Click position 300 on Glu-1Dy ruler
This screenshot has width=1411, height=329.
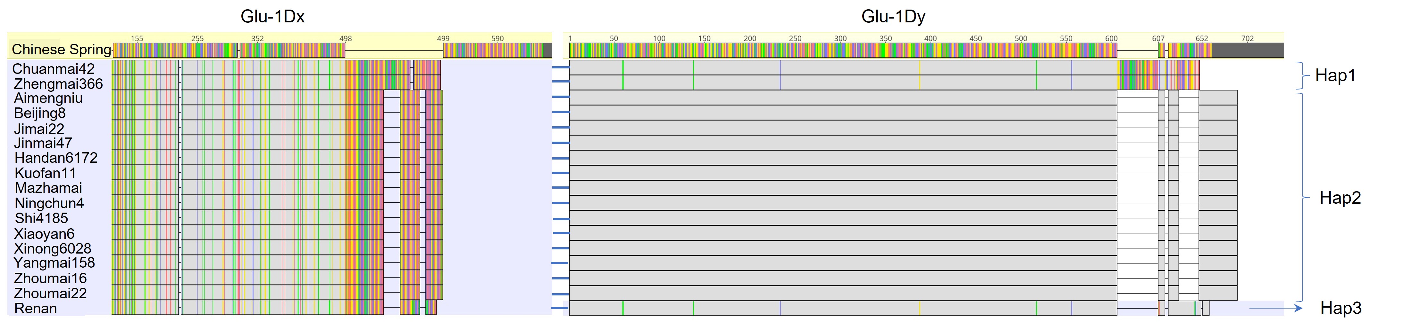click(x=840, y=38)
